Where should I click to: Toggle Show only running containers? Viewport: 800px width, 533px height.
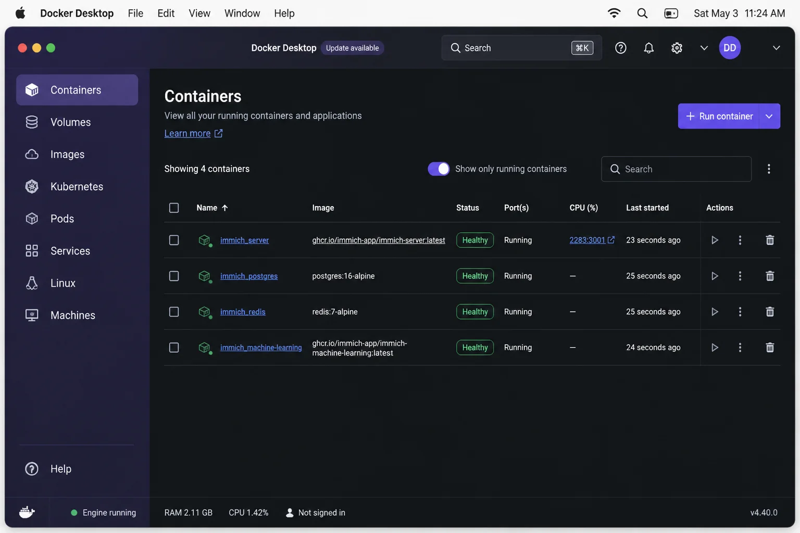pos(439,169)
